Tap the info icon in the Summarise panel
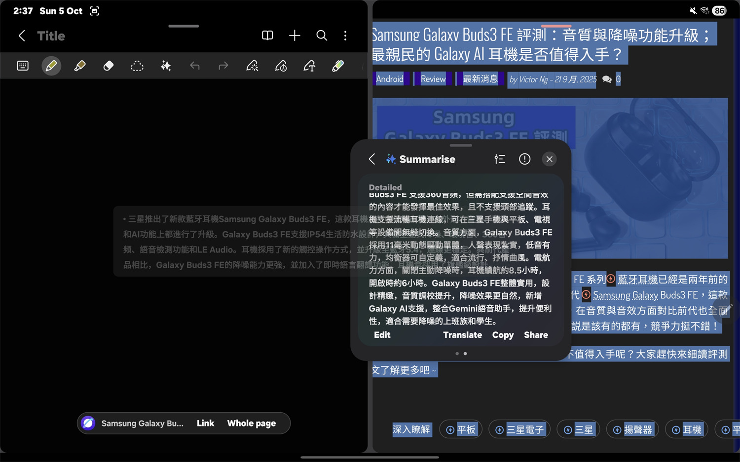 [x=524, y=159]
